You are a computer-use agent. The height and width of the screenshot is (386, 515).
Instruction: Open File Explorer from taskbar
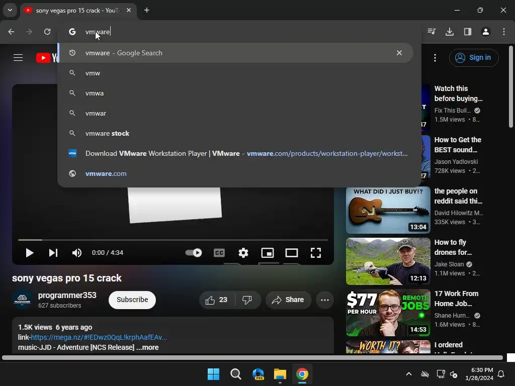click(x=280, y=374)
